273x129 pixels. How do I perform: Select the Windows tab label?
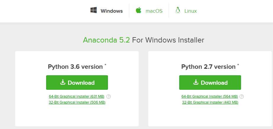click(x=112, y=11)
